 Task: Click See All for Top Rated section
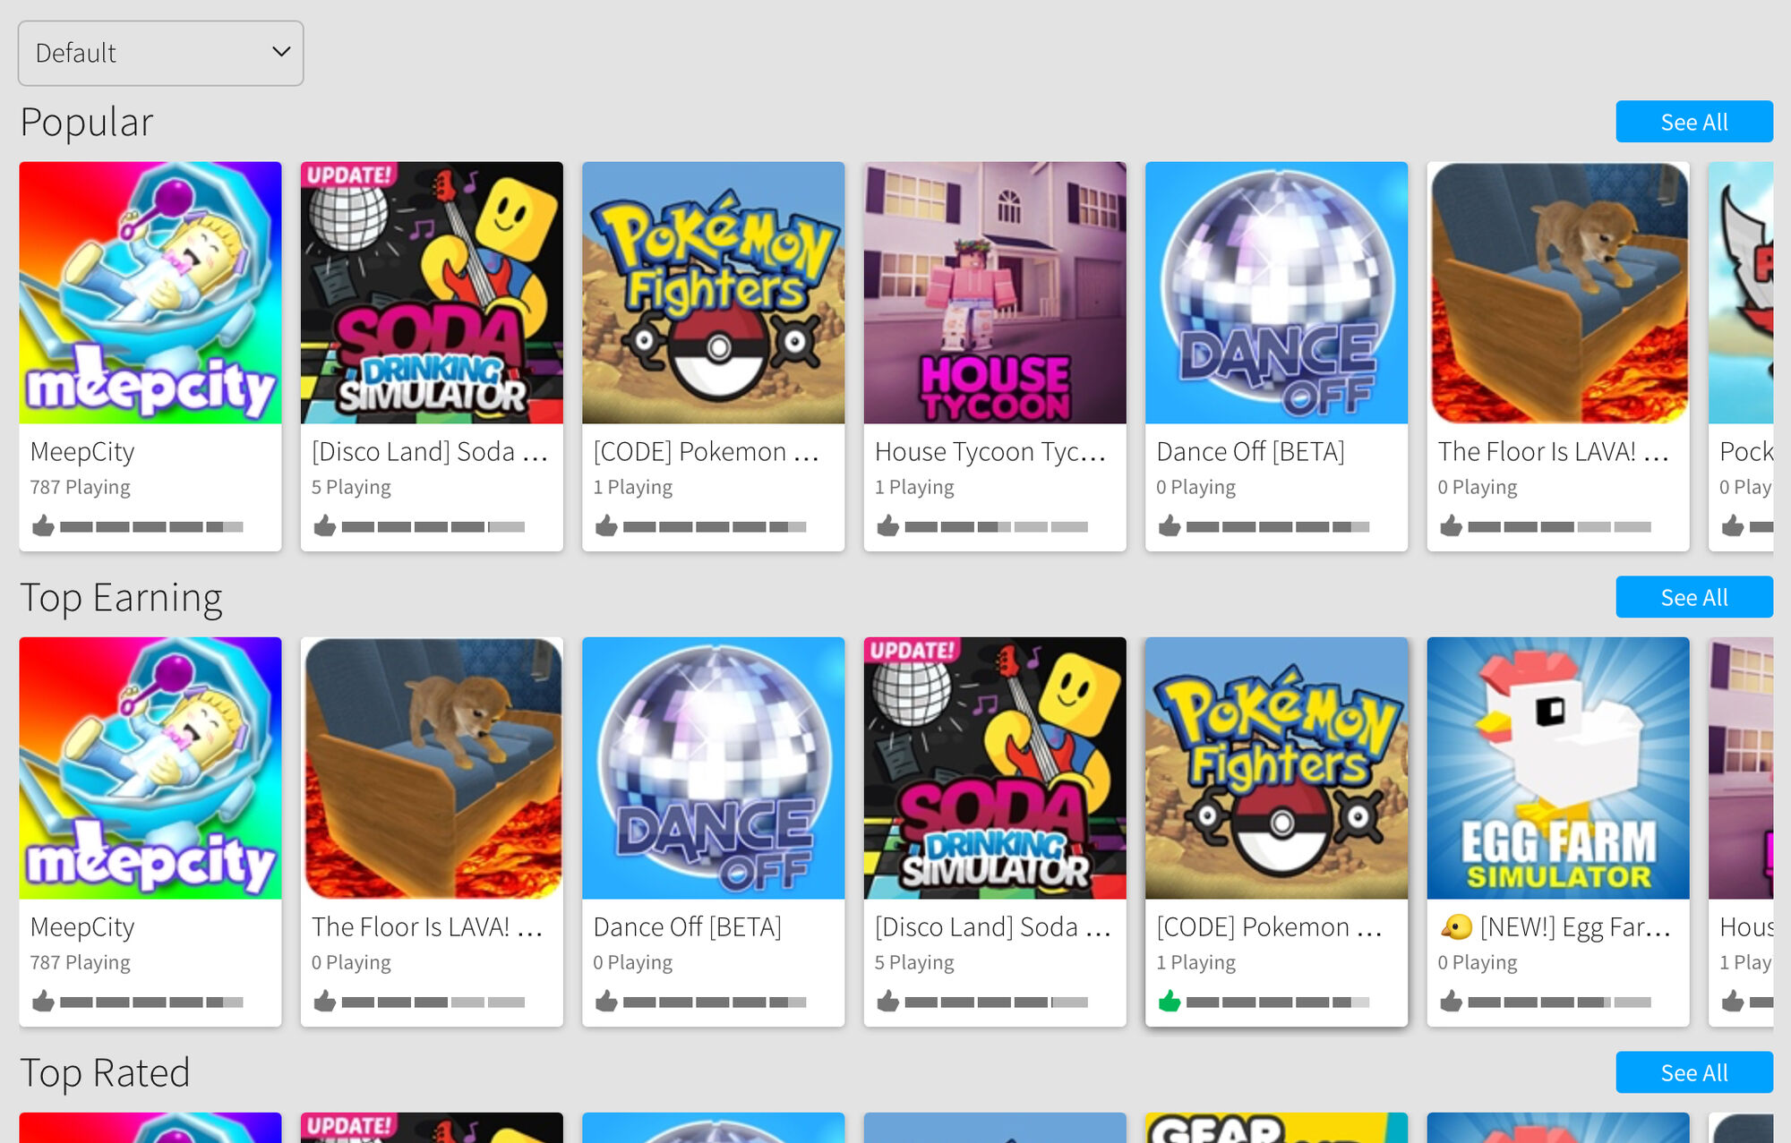(1693, 1072)
